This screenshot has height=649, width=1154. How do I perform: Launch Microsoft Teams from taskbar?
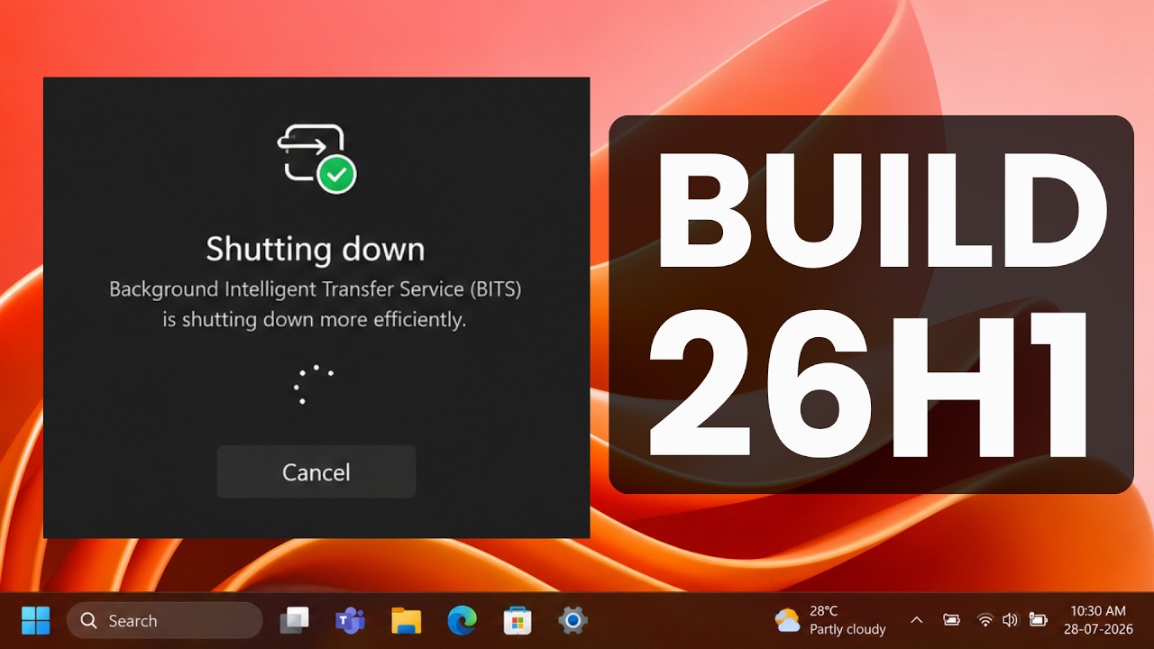[x=350, y=620]
